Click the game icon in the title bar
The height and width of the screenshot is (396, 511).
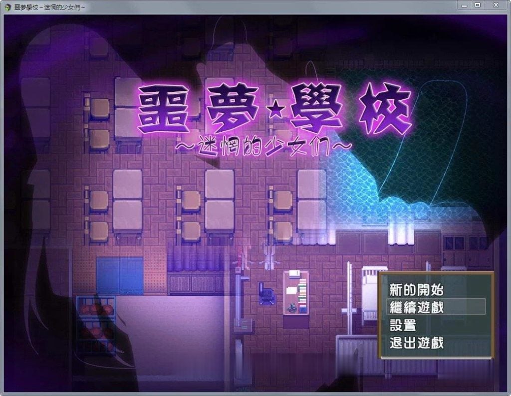click(8, 6)
